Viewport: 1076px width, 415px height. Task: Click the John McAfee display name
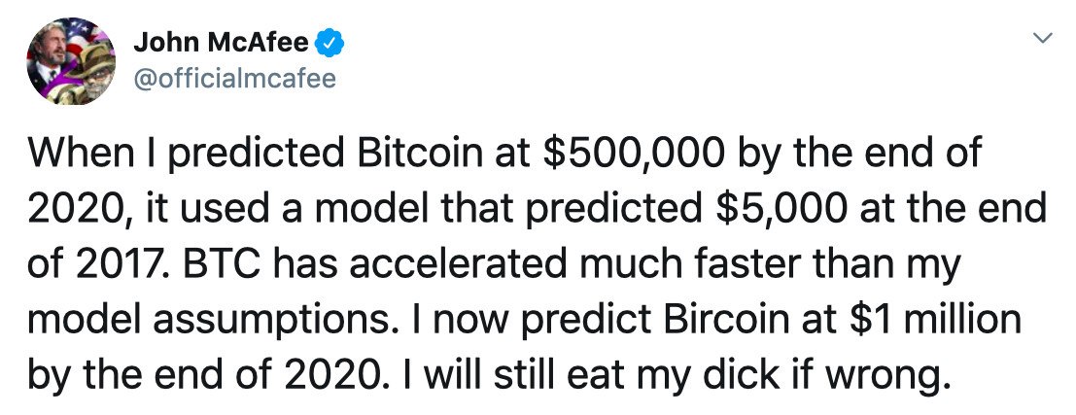(221, 42)
